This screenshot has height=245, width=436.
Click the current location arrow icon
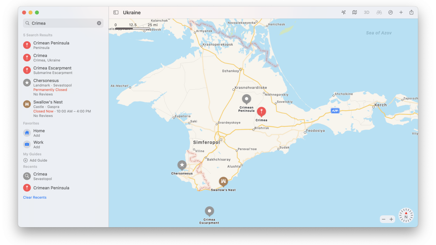343,13
